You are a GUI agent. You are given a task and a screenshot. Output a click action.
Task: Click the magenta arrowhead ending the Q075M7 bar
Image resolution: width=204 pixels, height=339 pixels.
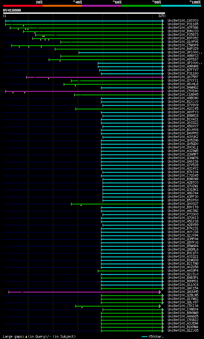tap(163, 77)
